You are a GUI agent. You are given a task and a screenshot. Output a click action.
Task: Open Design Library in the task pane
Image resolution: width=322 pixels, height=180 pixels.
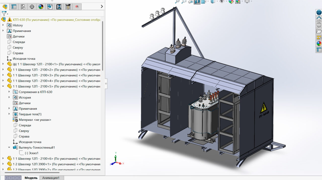319,25
